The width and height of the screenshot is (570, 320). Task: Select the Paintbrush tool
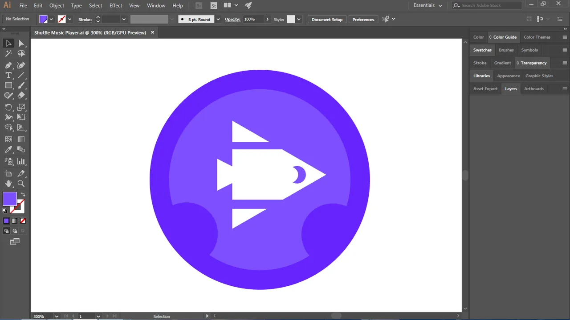21,85
